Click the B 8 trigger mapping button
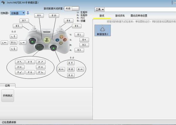The width and height of the screenshot is (176, 125). [68, 20]
